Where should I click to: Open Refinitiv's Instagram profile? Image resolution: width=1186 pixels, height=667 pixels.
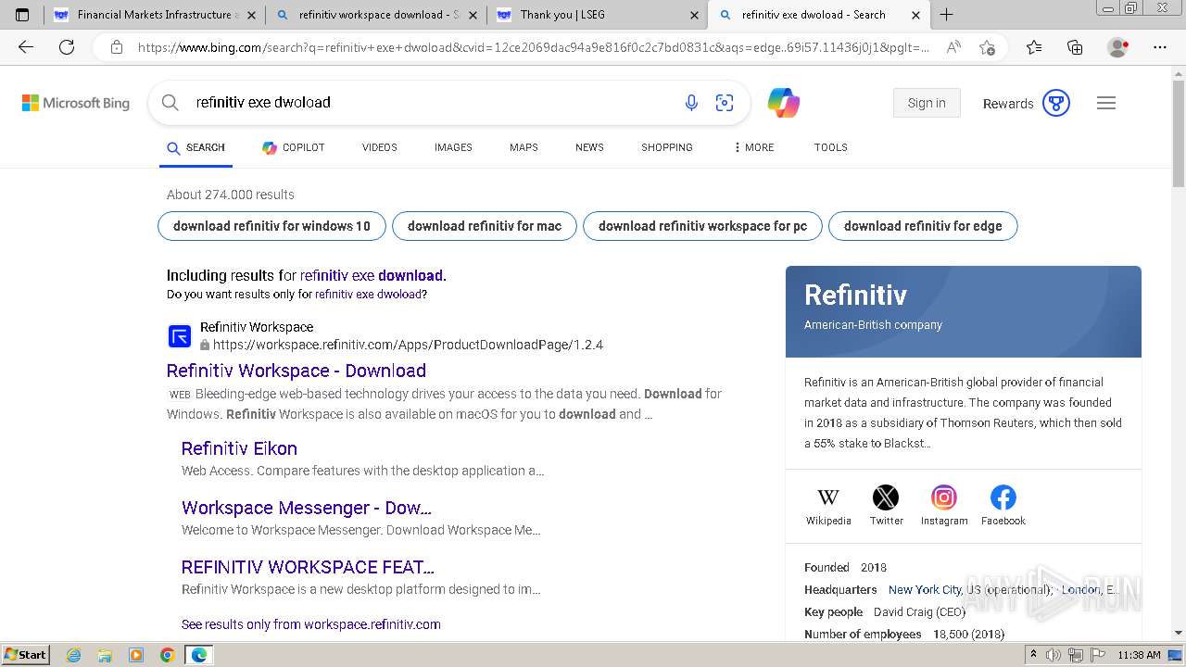(944, 506)
